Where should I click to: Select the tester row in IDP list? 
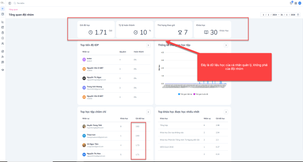point(116,60)
